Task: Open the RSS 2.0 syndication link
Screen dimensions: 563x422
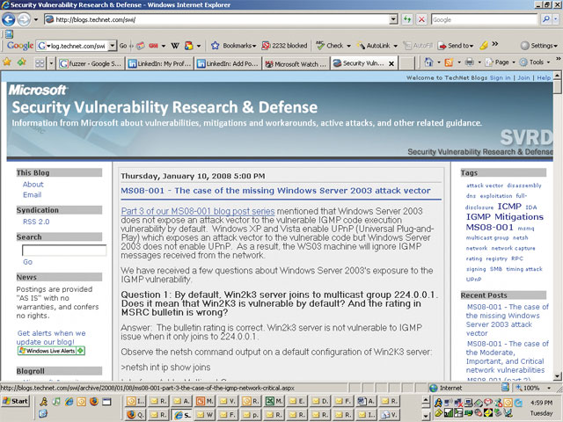Action: [36, 222]
